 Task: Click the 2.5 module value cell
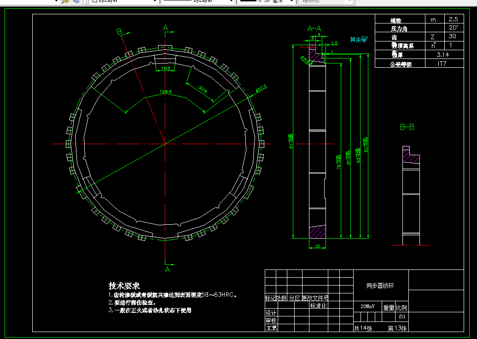click(x=453, y=19)
